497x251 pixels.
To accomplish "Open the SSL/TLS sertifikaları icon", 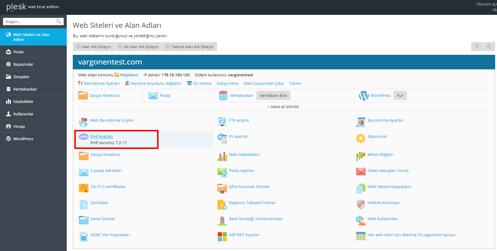I will [x=83, y=188].
